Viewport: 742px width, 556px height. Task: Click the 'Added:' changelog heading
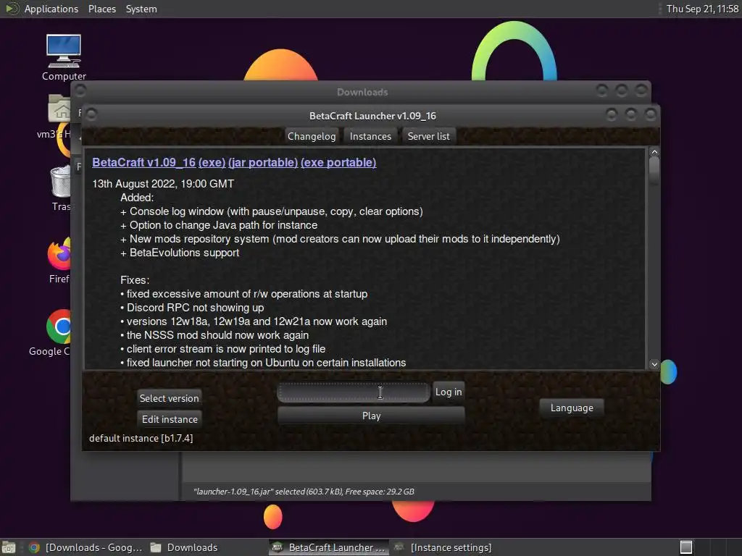click(x=137, y=198)
